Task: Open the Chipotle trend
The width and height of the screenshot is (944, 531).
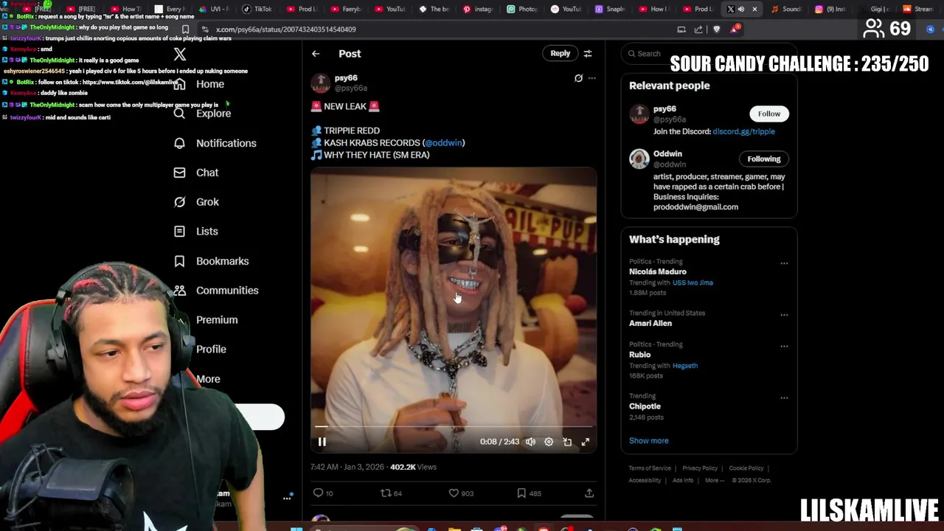Action: coord(645,406)
